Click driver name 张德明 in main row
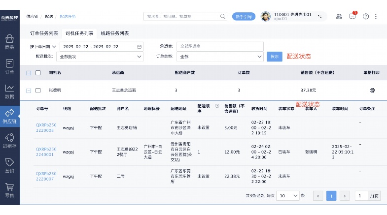This screenshot has width=387, height=215. click(x=55, y=91)
